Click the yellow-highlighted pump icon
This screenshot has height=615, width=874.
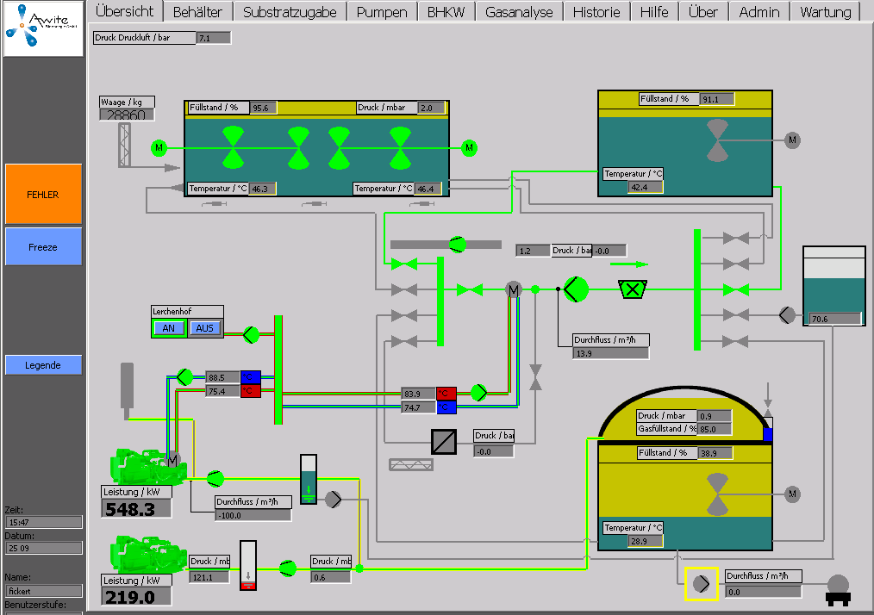[x=702, y=584]
